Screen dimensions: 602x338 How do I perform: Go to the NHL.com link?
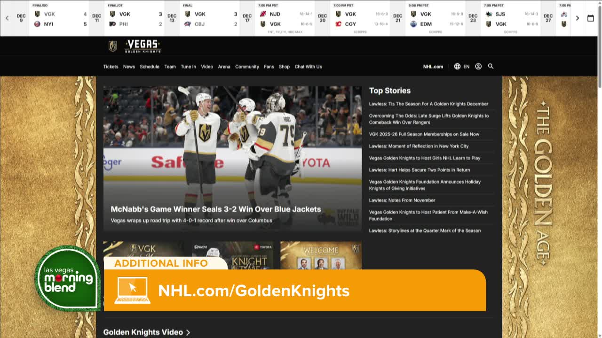pos(433,67)
